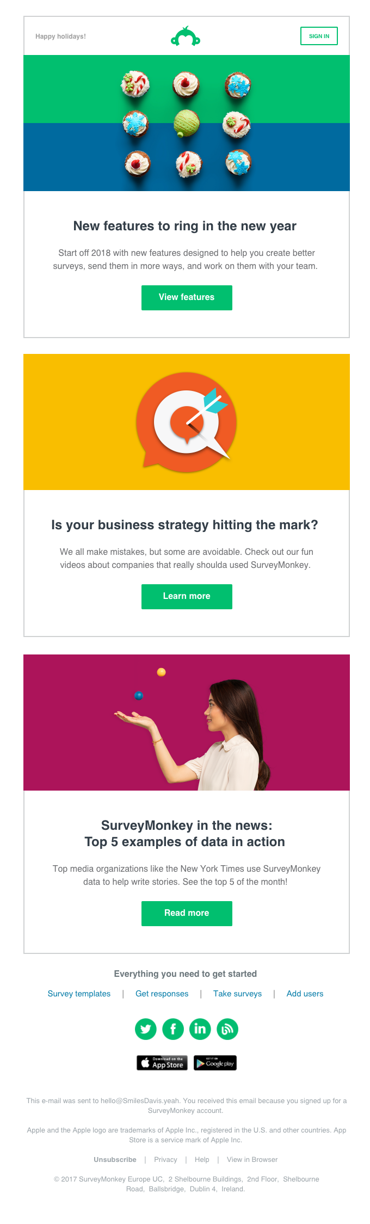The height and width of the screenshot is (1224, 370).
Task: Click the Read more button
Action: (x=187, y=914)
